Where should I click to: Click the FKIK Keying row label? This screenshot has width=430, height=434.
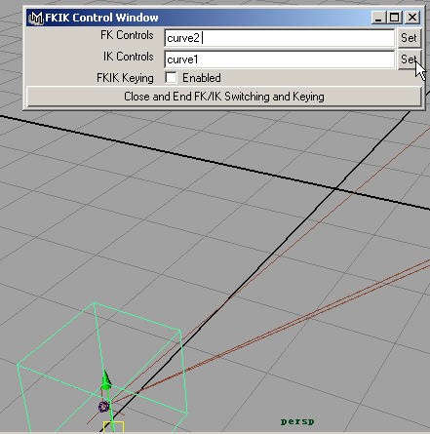(125, 78)
